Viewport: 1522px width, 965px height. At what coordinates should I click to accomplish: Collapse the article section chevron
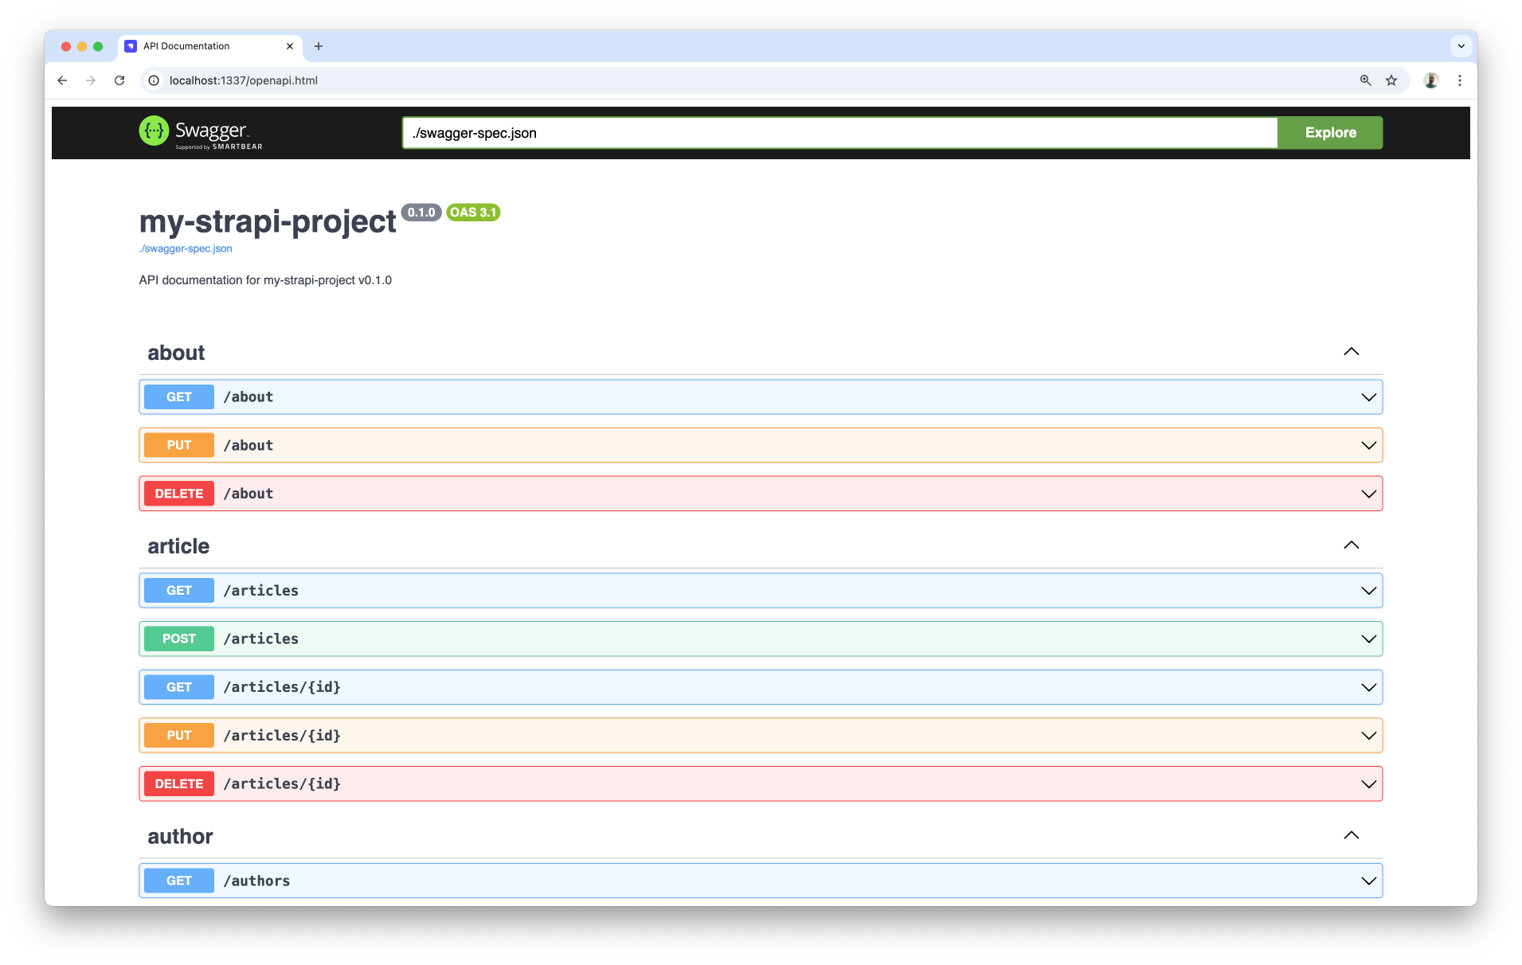(1351, 545)
